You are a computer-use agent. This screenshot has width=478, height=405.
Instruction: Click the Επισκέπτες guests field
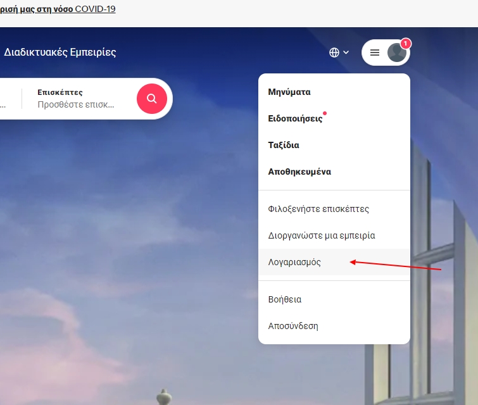(76, 99)
